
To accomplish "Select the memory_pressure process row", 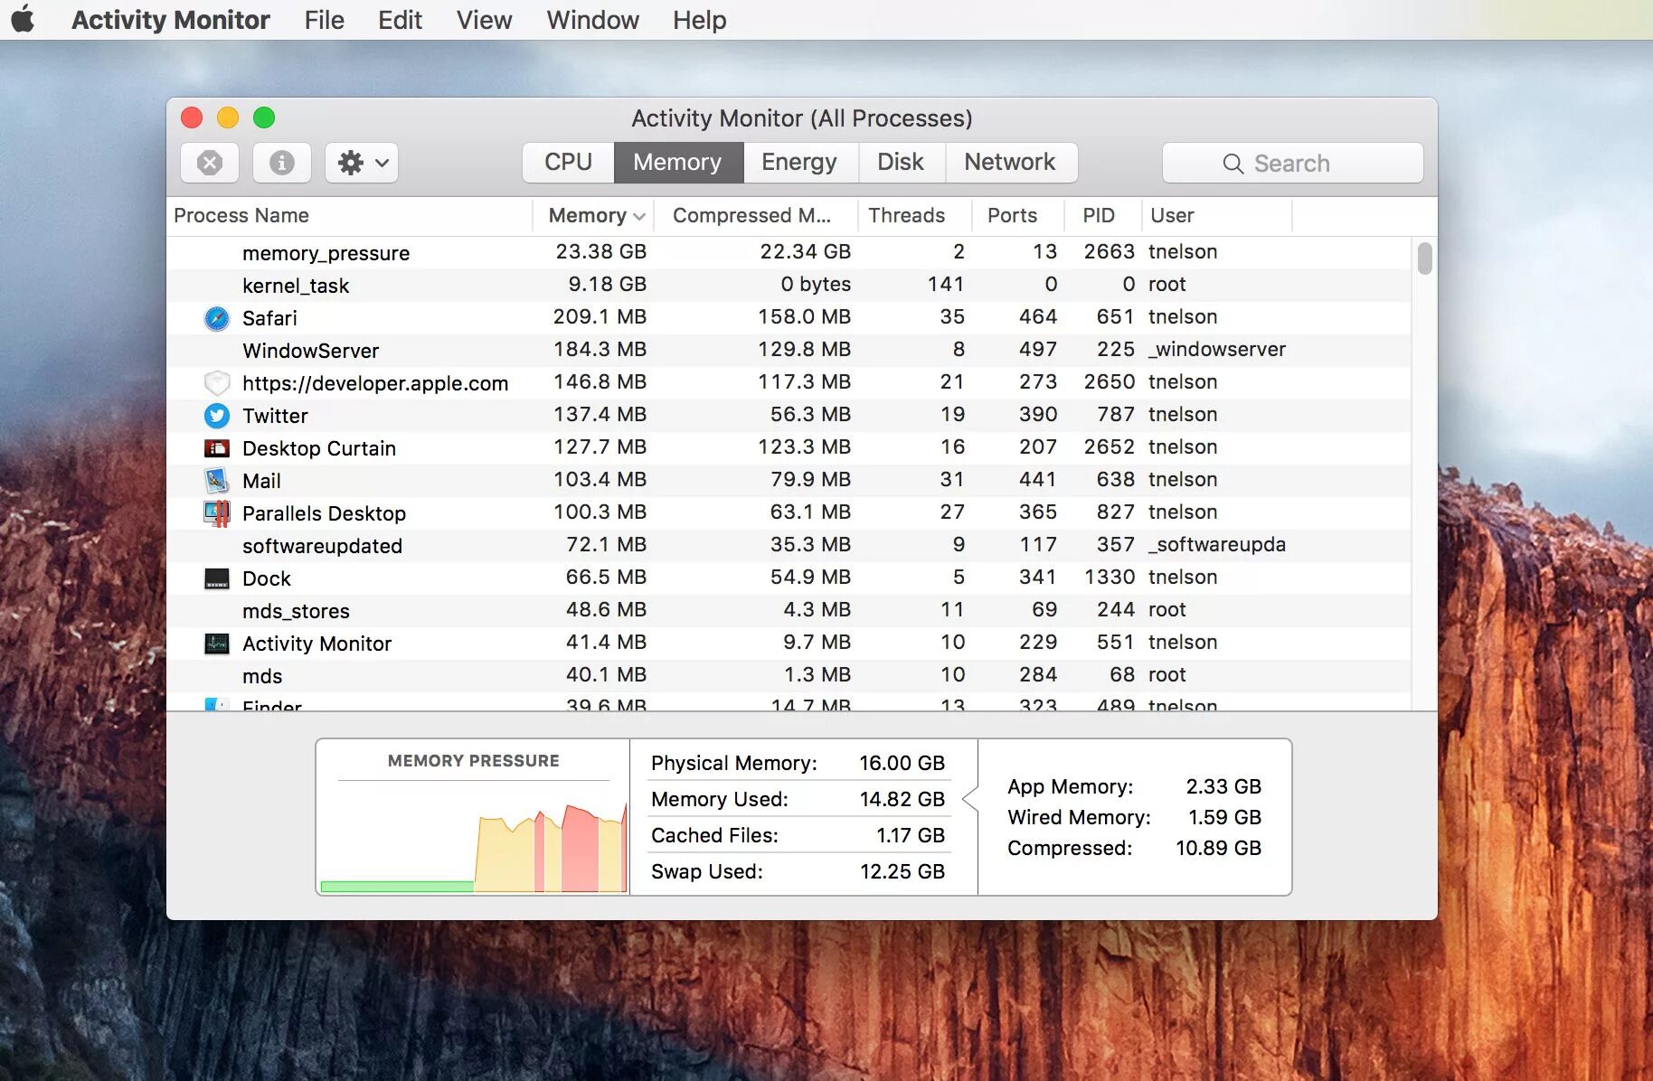I will pyautogui.click(x=789, y=252).
